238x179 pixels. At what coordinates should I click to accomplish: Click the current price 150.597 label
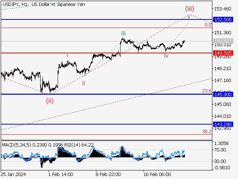[223, 41]
